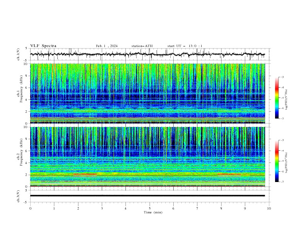The width and height of the screenshot is (303, 234).
Task: Click the ch.2 PSD color scale bar
Action: click(x=277, y=161)
